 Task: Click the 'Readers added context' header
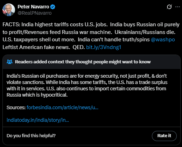pyautogui.click(x=83, y=62)
